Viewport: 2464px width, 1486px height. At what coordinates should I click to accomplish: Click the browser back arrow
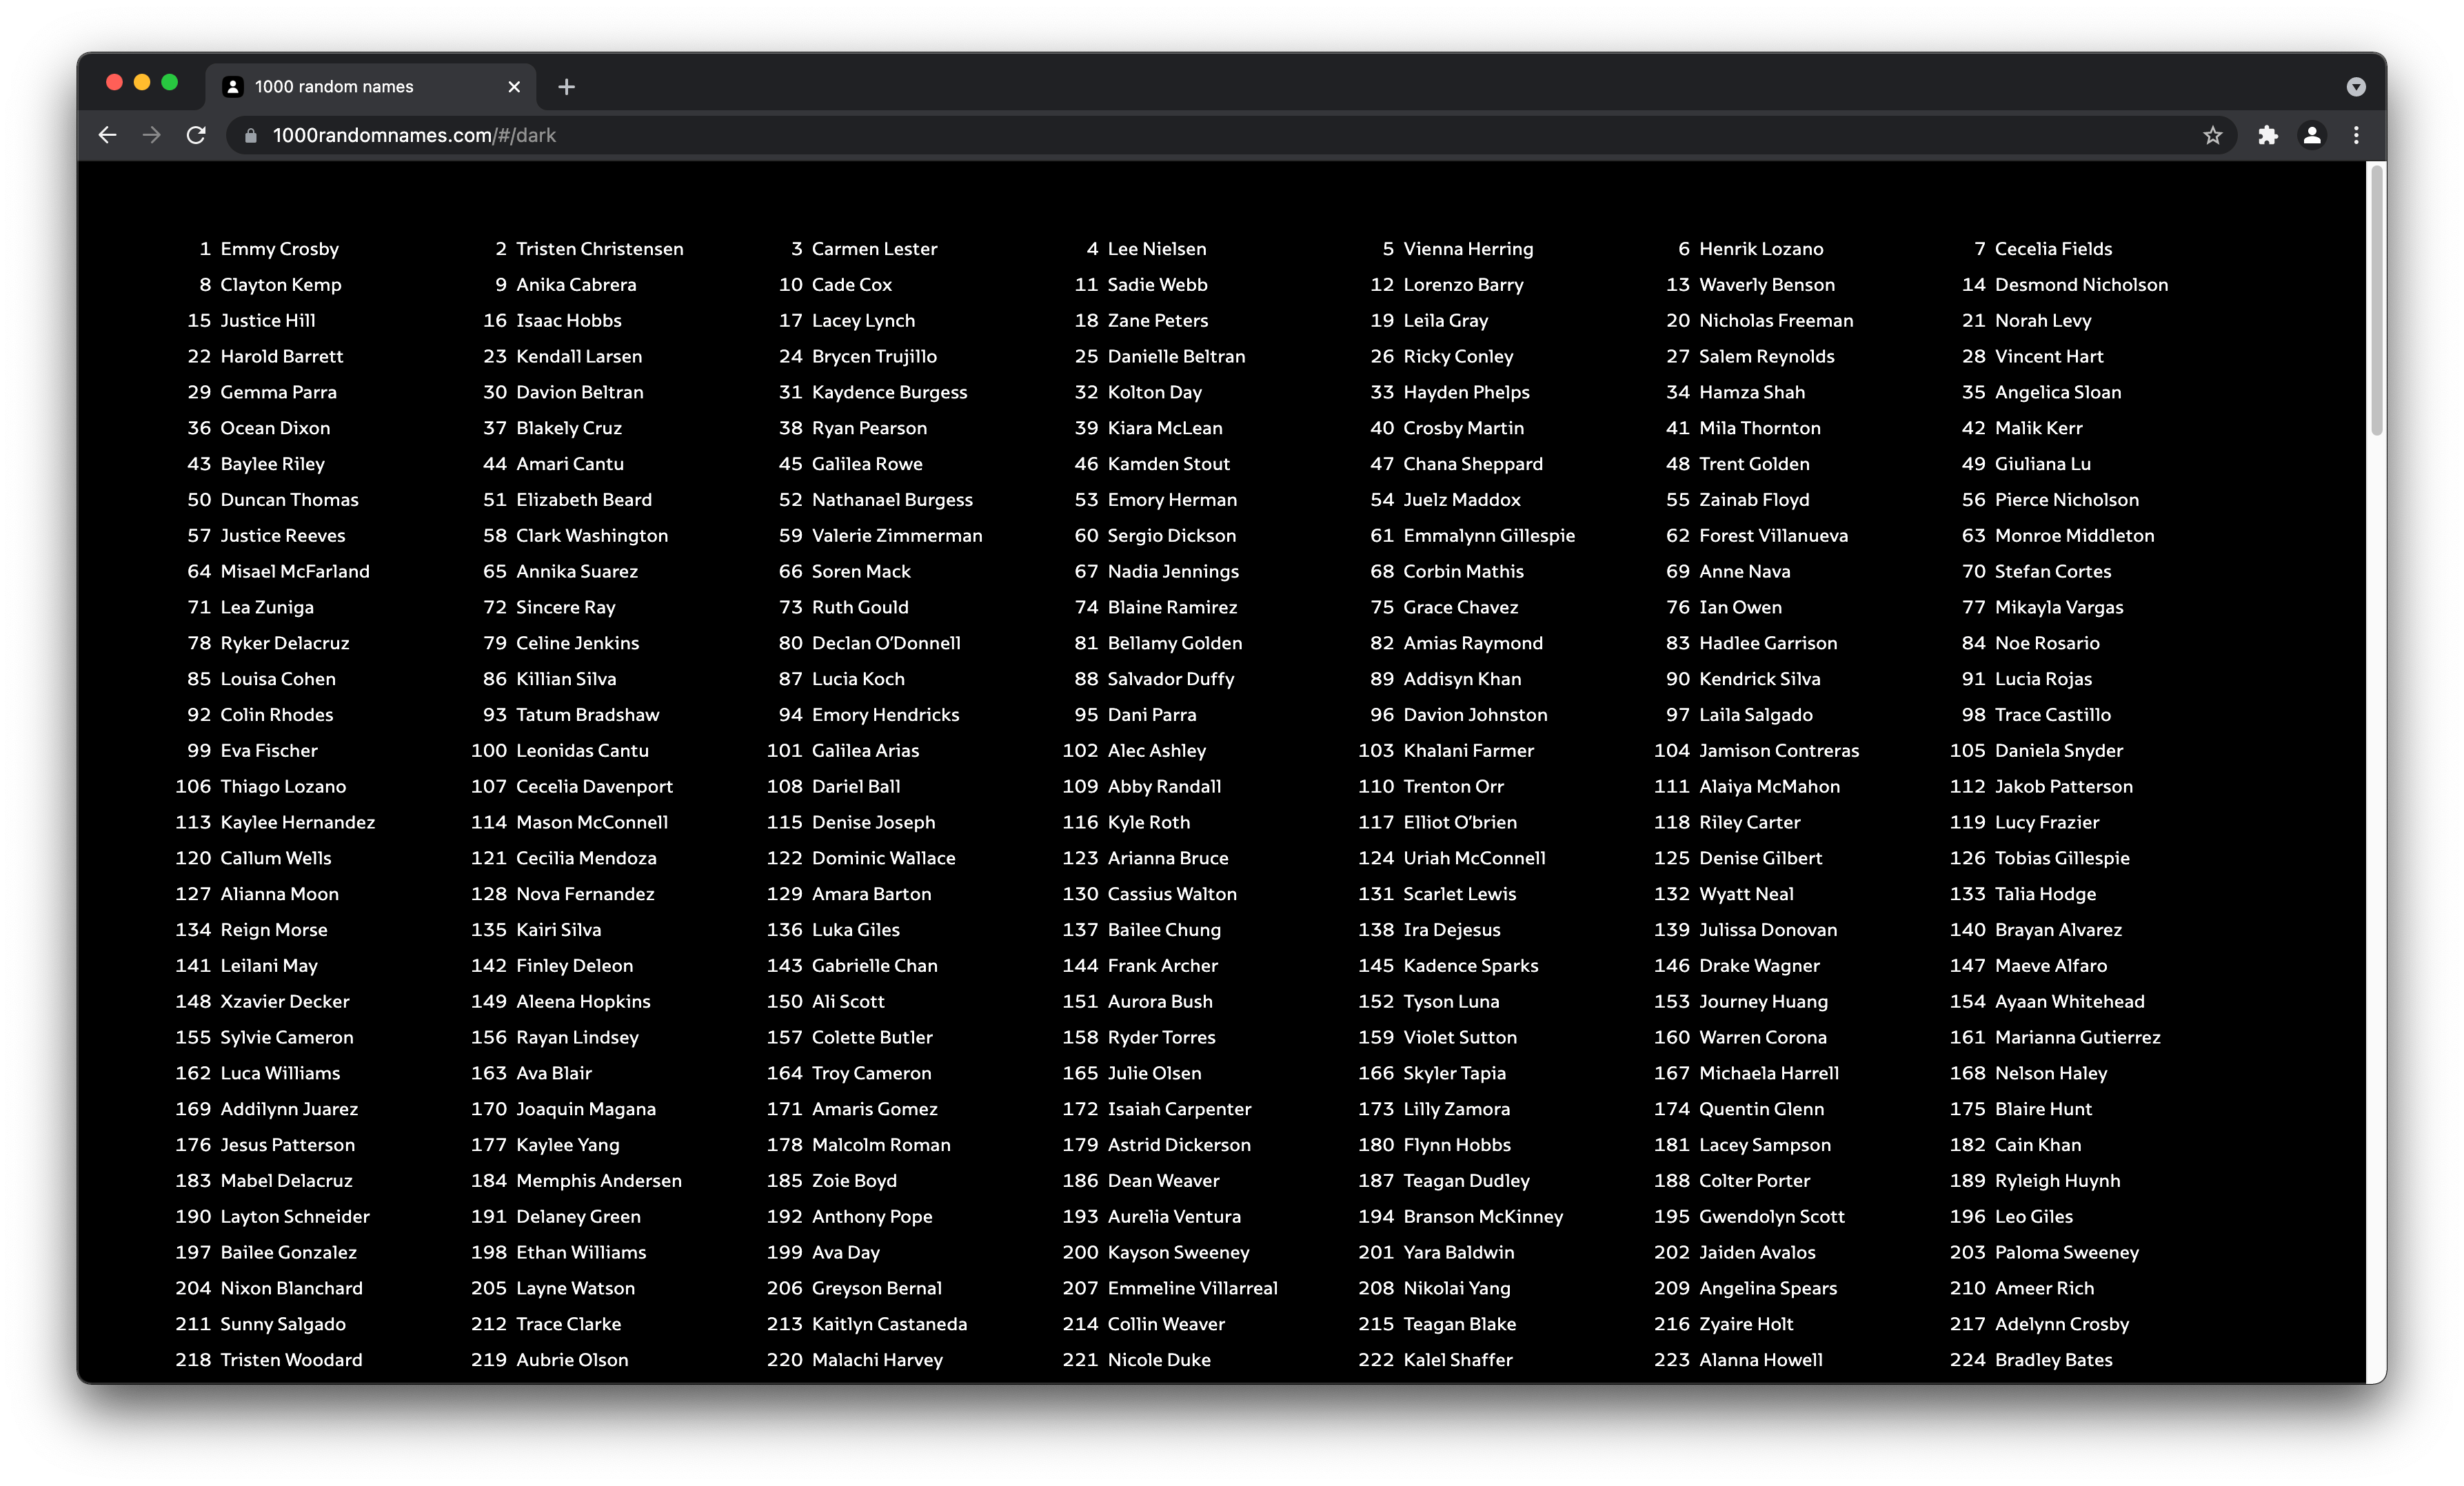tap(108, 135)
